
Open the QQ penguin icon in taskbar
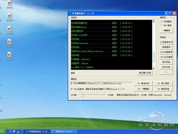[18, 131]
